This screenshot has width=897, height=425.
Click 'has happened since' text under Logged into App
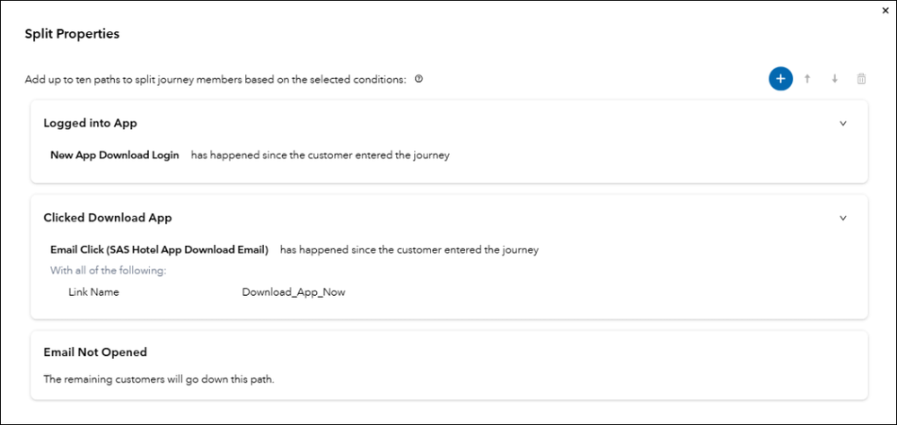pyautogui.click(x=320, y=155)
